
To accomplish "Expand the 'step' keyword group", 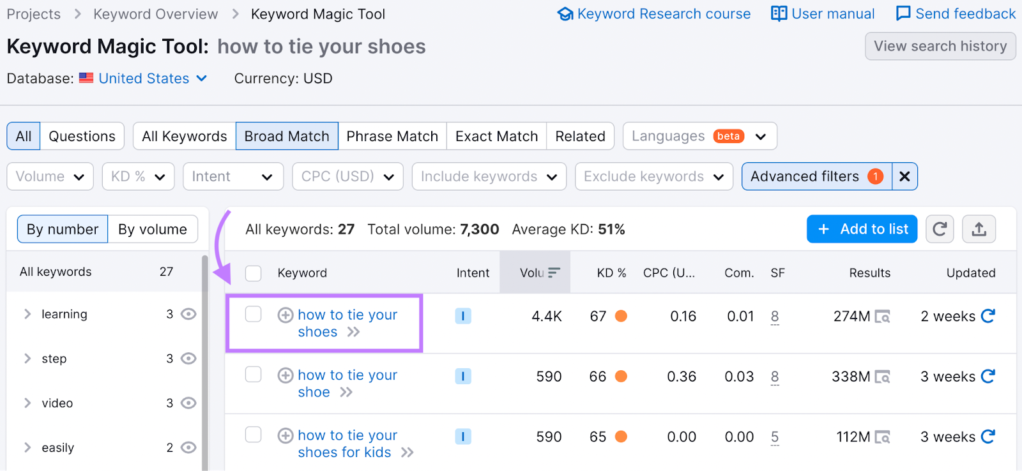I will 27,359.
